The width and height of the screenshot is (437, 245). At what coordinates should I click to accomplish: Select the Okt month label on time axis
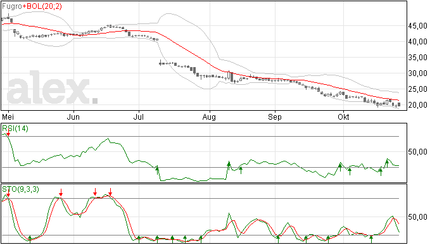(343, 116)
